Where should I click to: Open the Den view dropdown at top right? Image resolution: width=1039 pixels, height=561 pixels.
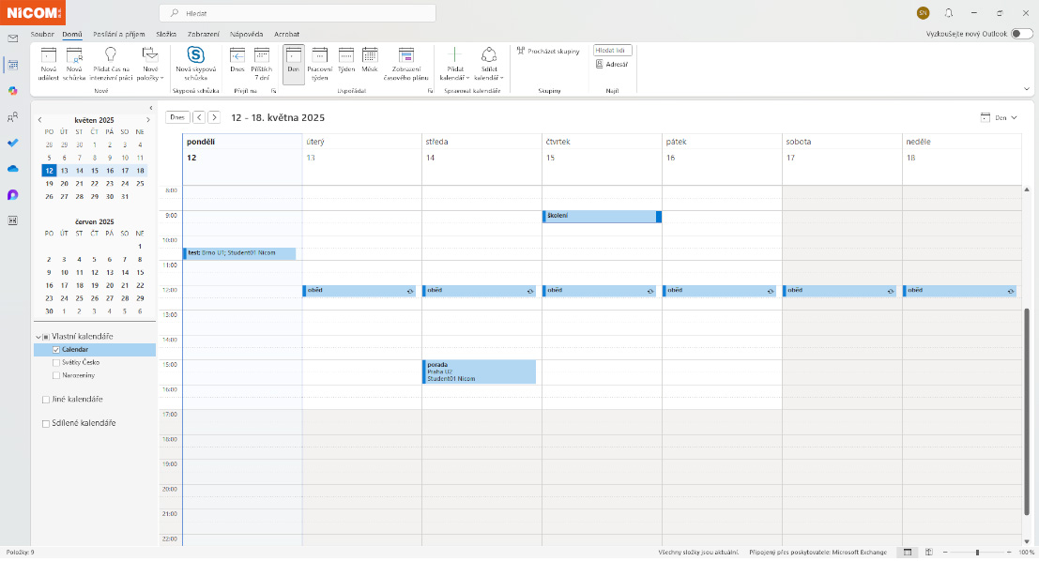(999, 118)
